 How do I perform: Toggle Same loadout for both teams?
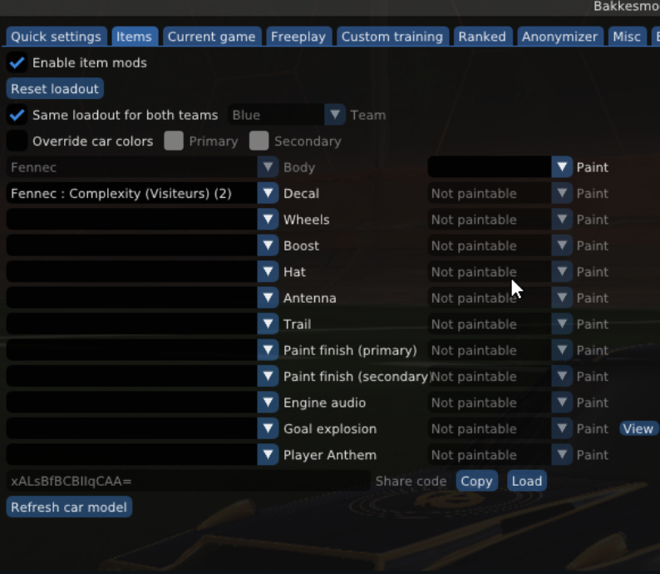[x=17, y=115]
